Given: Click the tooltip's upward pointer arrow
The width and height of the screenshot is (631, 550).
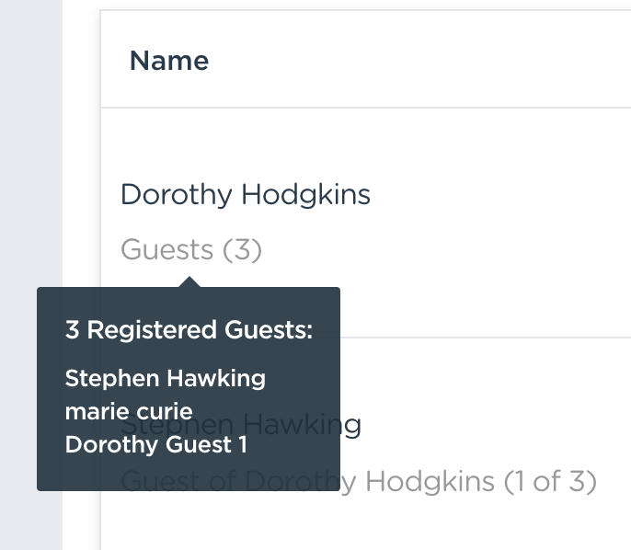Looking at the screenshot, I should (189, 281).
